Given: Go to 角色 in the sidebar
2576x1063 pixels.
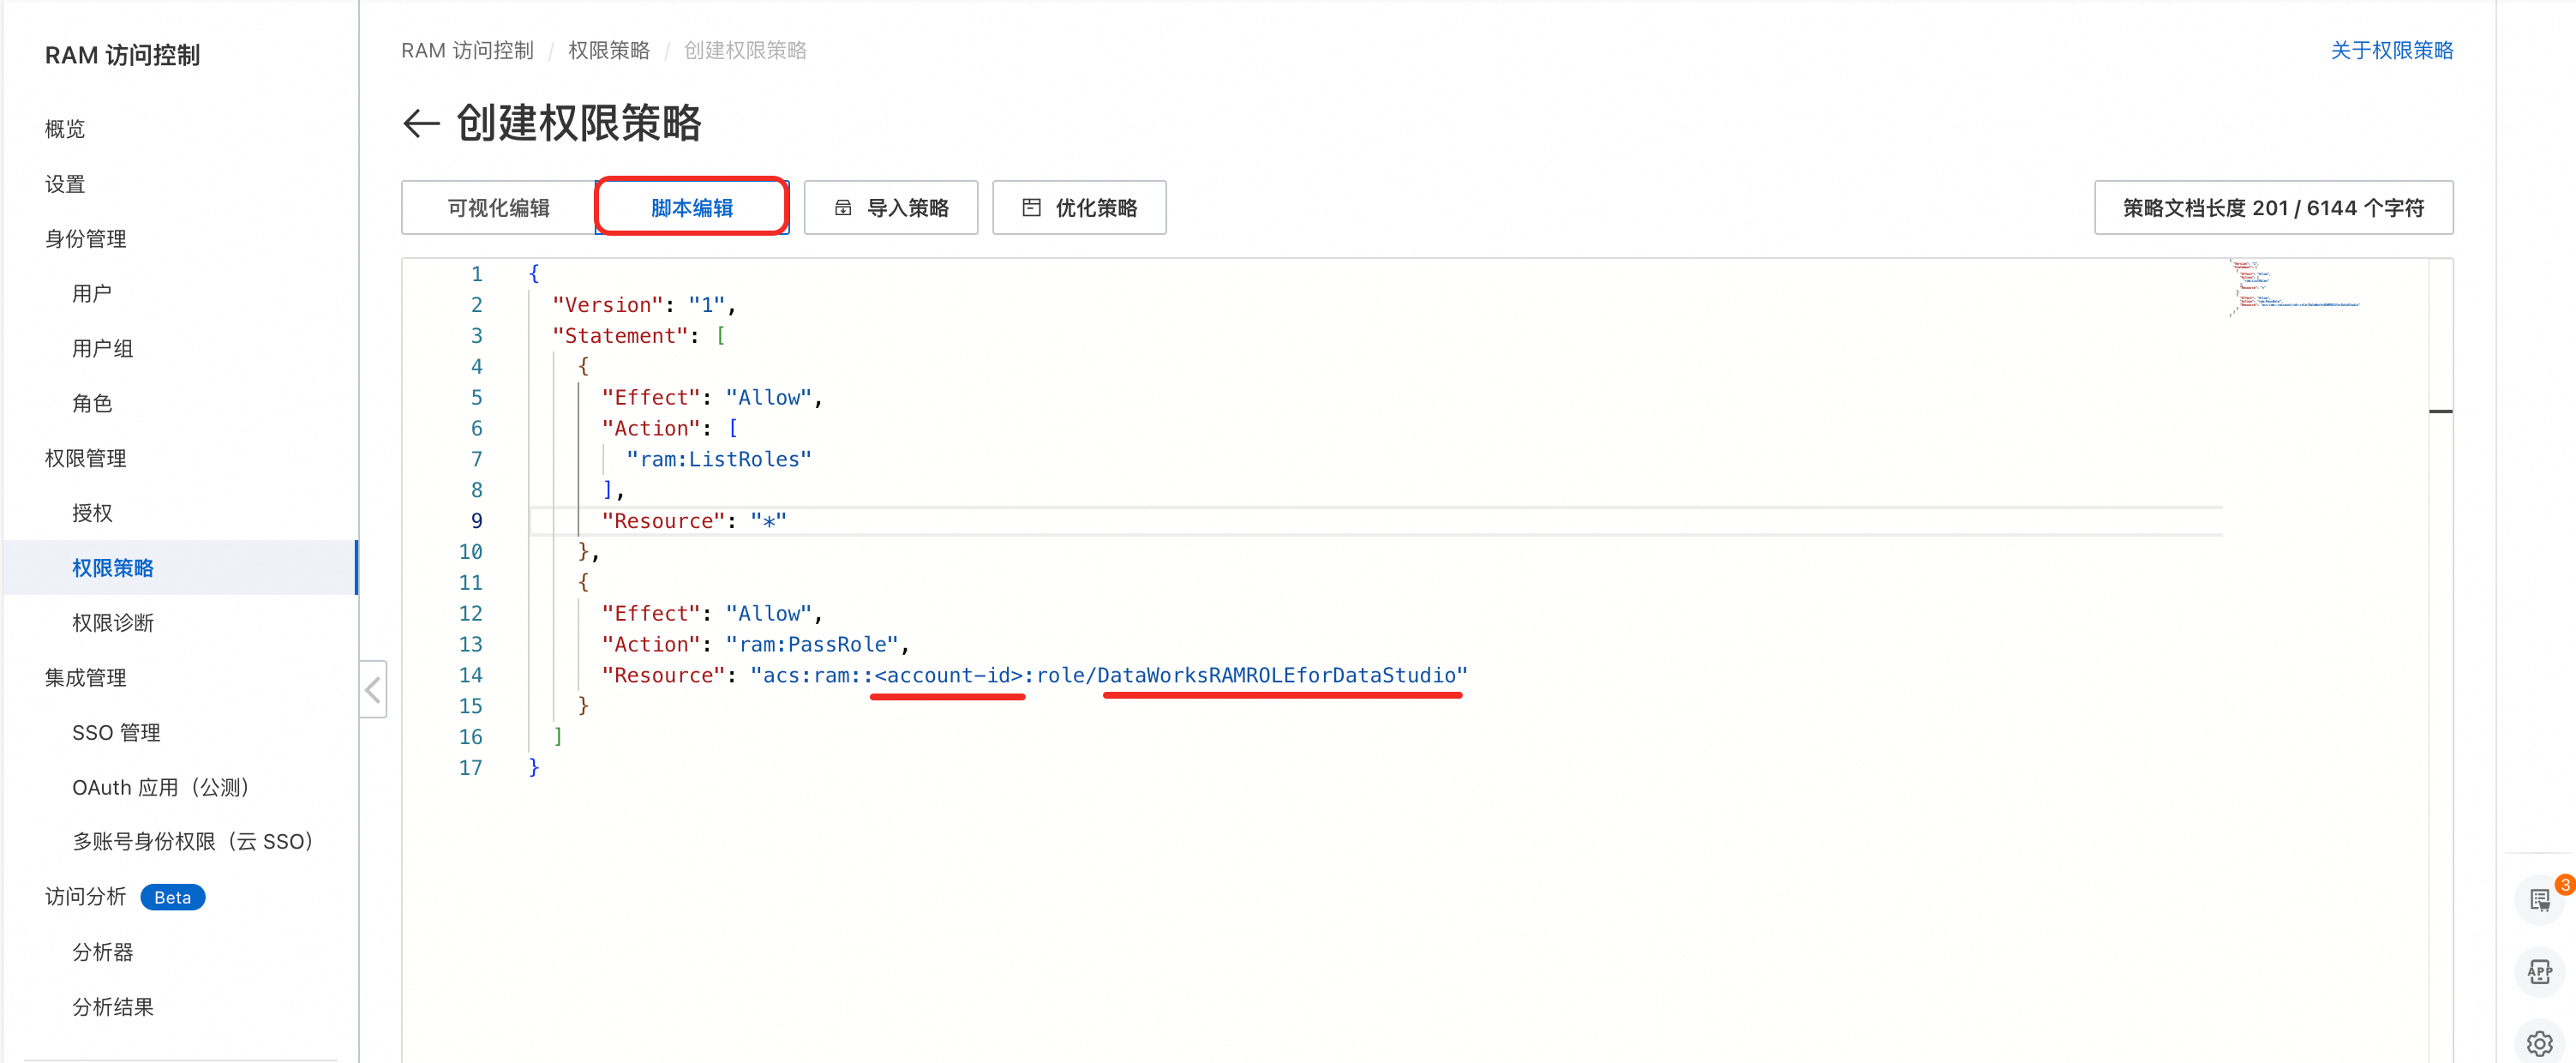Looking at the screenshot, I should 92,403.
